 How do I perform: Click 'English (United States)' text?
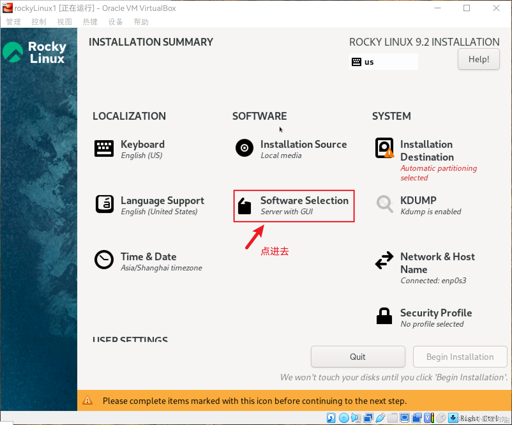click(159, 212)
